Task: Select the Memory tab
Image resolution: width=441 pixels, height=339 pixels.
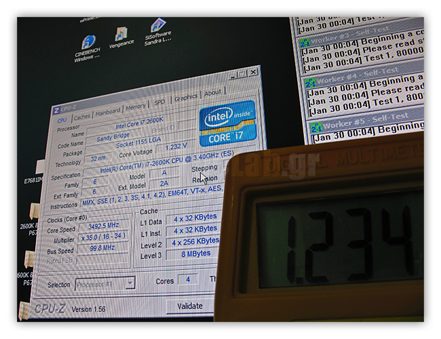Action: [x=136, y=107]
